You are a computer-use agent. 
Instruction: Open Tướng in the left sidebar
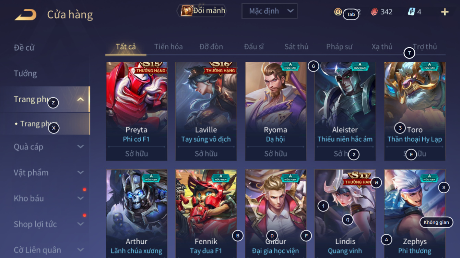click(x=25, y=74)
